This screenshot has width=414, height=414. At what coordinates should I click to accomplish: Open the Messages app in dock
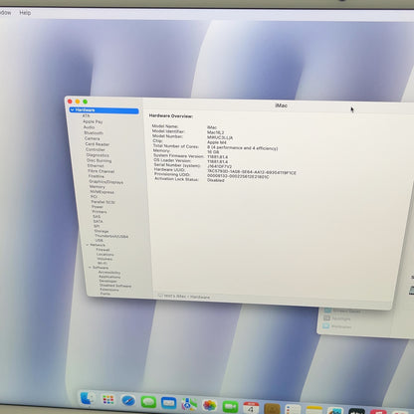click(148, 402)
